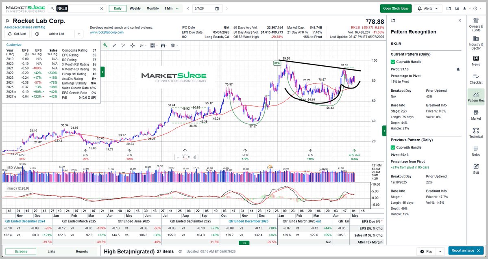488x259 pixels.
Task: Collapse the left data panel green arrow
Action: tap(102, 72)
